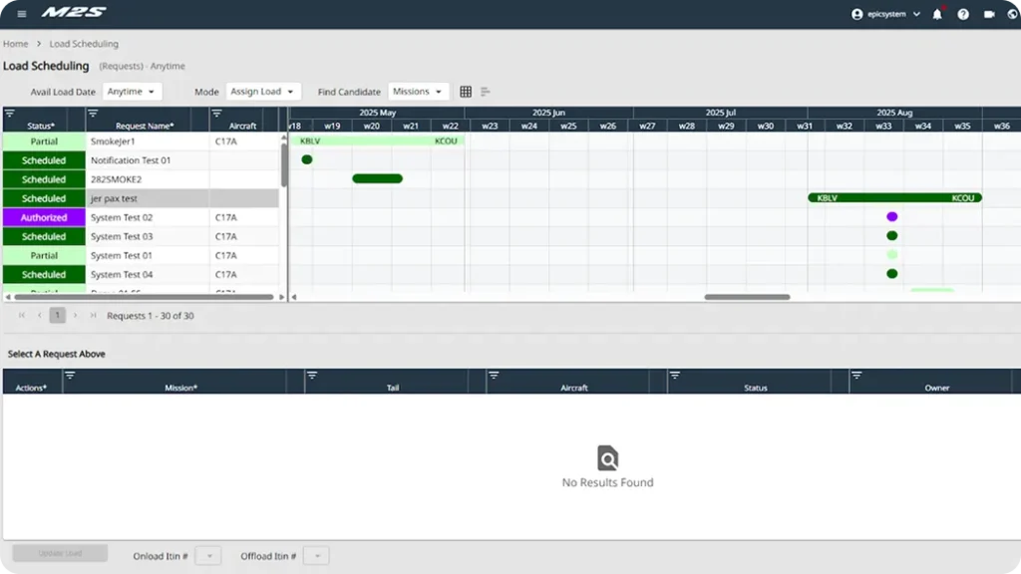Open the video camera icon in header
The height and width of the screenshot is (574, 1021).
[x=989, y=15]
